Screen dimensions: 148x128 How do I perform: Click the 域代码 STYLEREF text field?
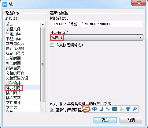(x=97, y=24)
